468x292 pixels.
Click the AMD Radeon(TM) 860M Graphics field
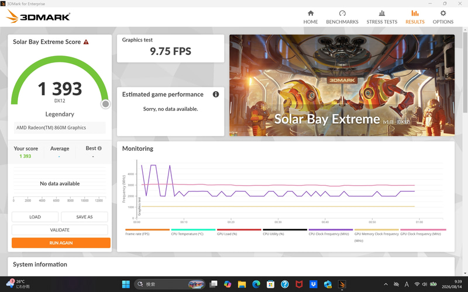(x=60, y=127)
